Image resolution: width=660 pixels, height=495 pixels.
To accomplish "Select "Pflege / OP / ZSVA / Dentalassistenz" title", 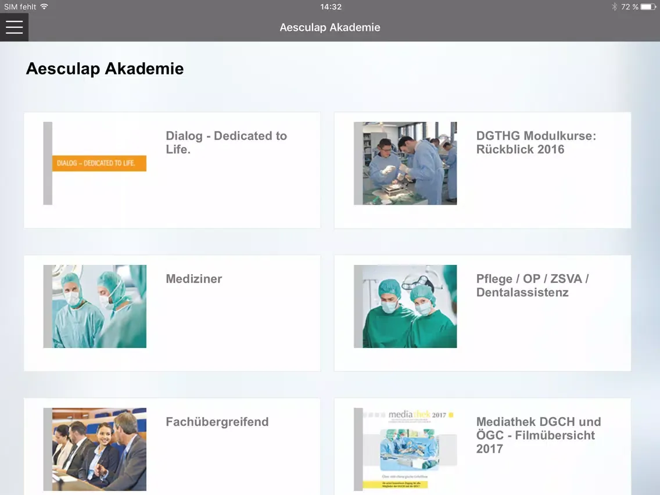I will 532,285.
